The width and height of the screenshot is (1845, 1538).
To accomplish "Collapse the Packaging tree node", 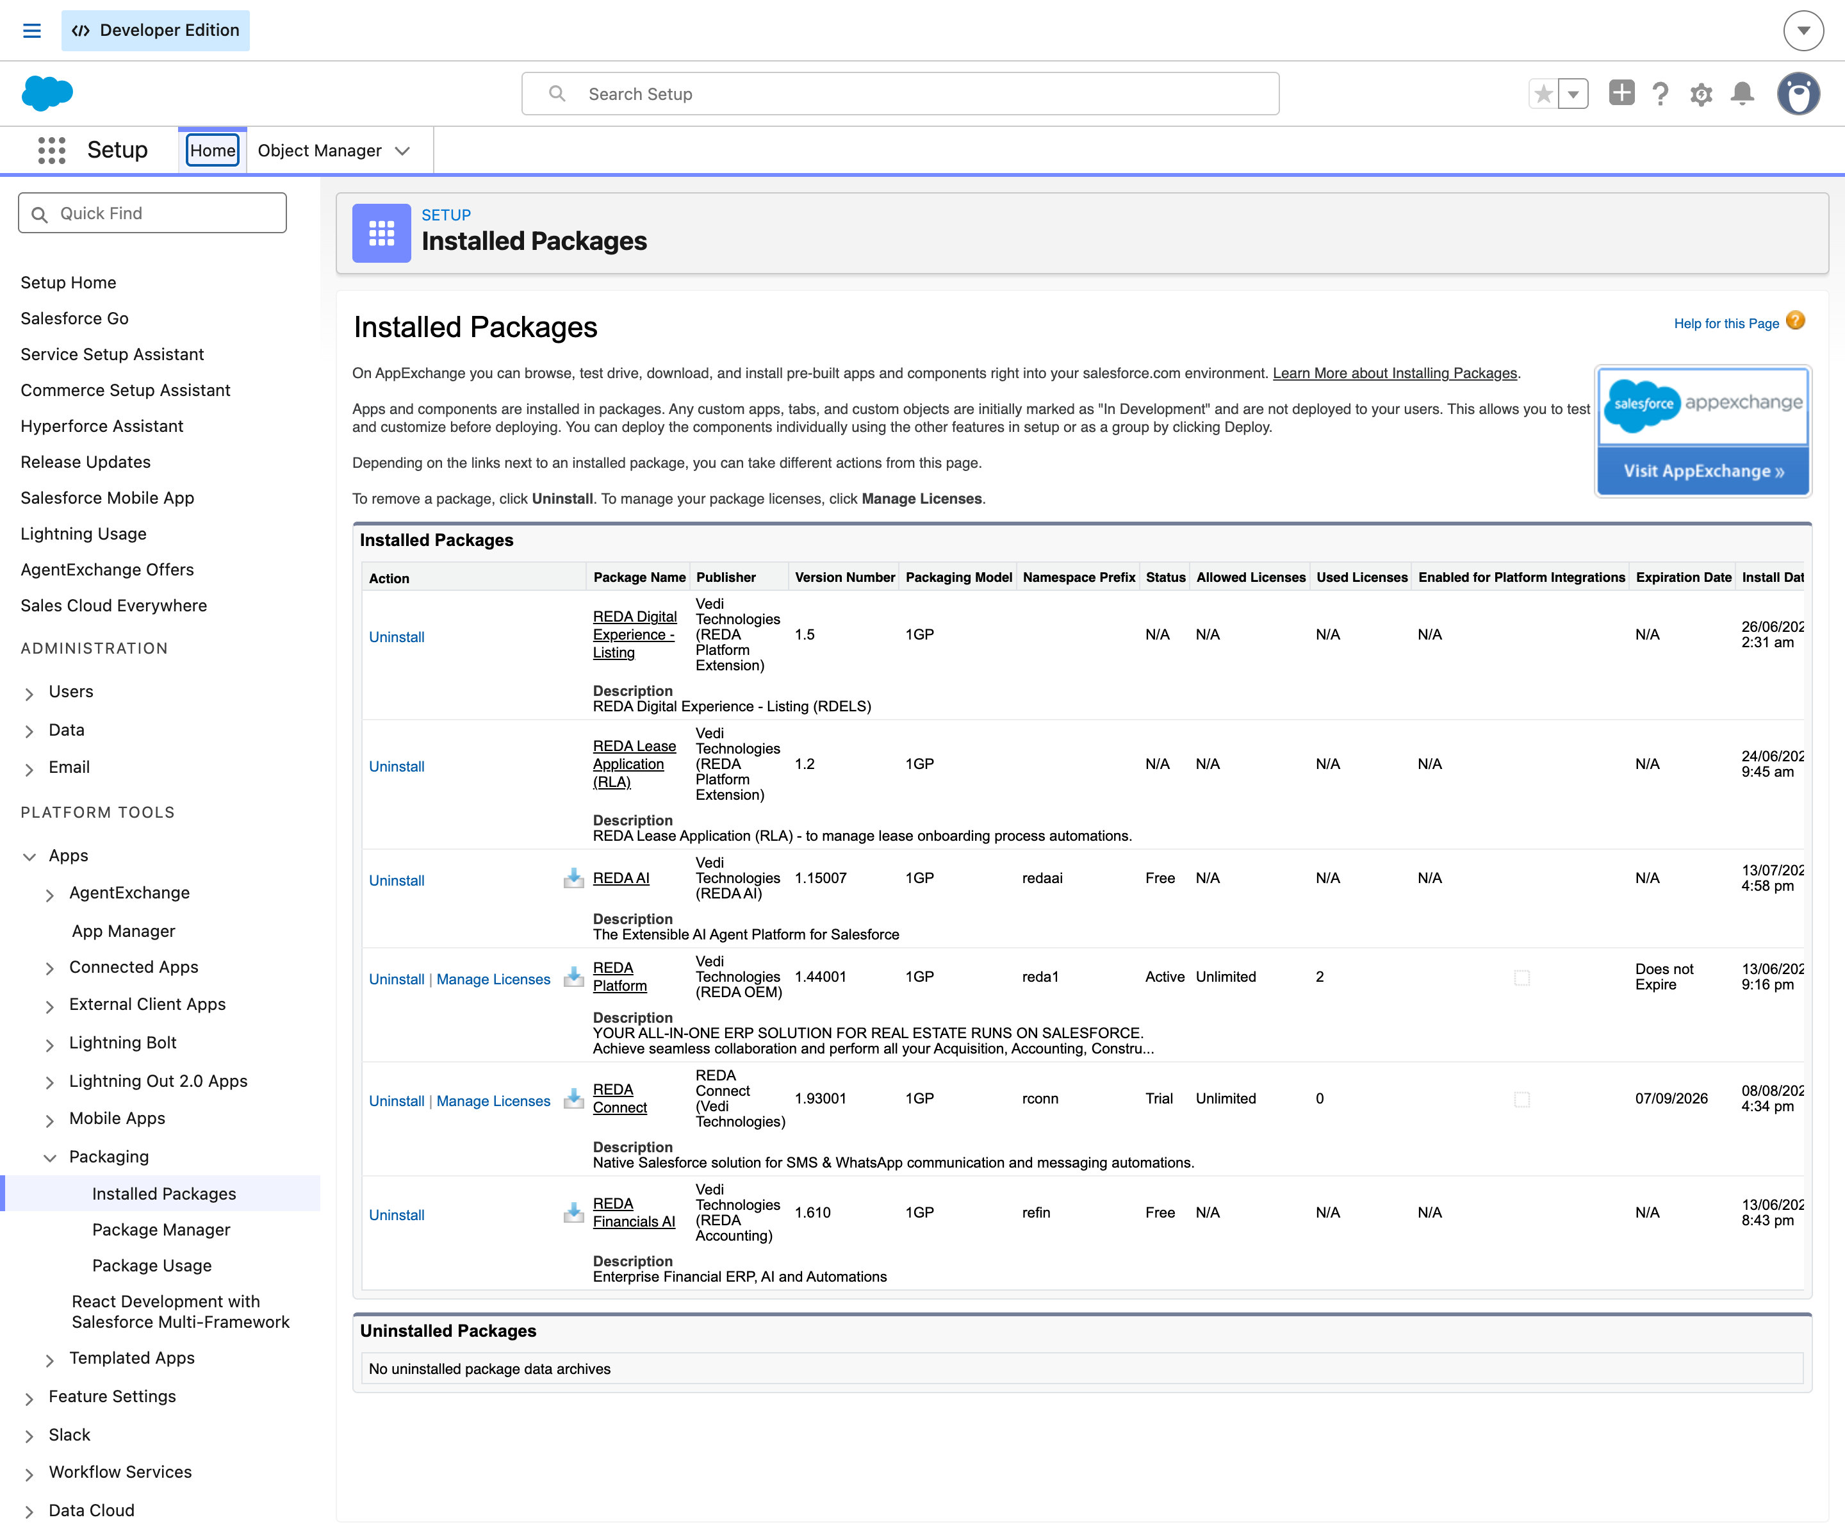I will [50, 1159].
